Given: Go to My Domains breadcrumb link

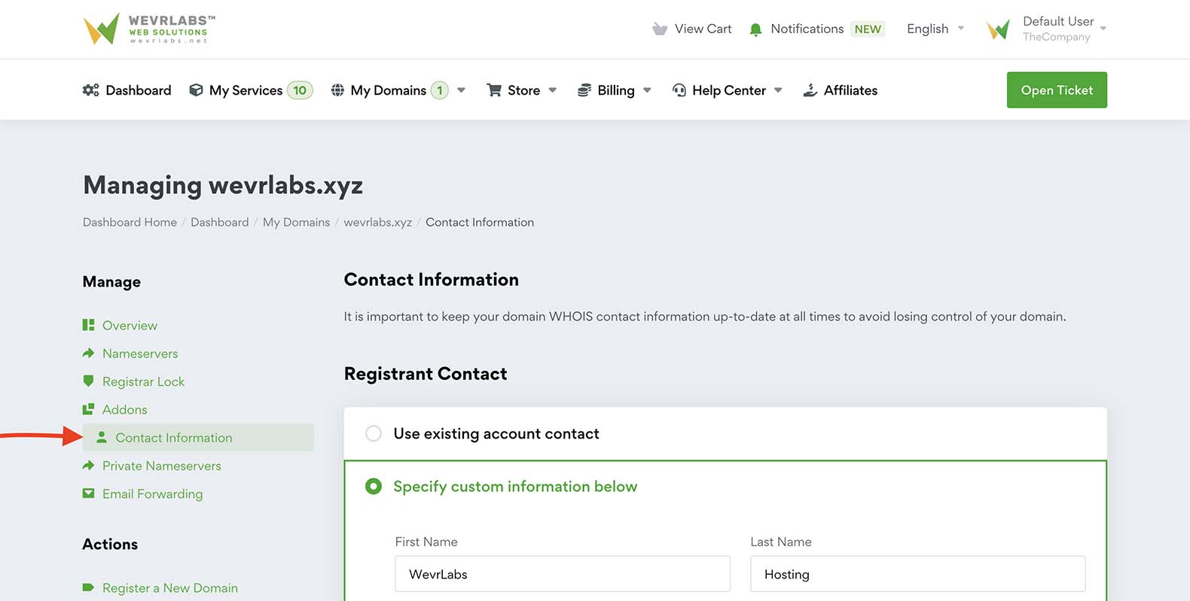Looking at the screenshot, I should 296,222.
